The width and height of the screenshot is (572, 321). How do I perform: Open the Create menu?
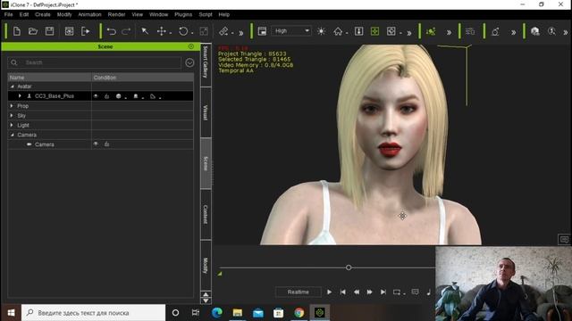coord(43,14)
